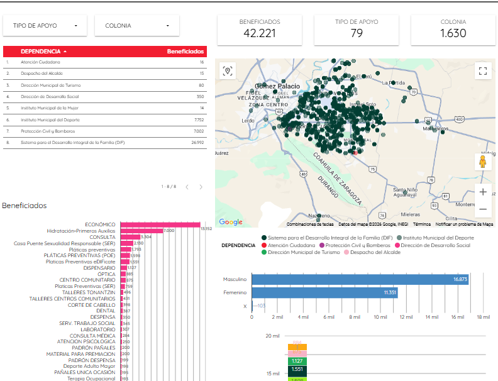Click the map location search icon
The height and width of the screenshot is (381, 498).
pyautogui.click(x=228, y=70)
